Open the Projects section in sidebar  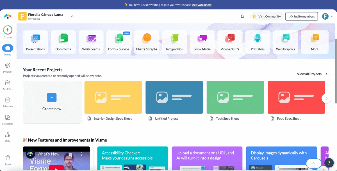(x=8, y=68)
